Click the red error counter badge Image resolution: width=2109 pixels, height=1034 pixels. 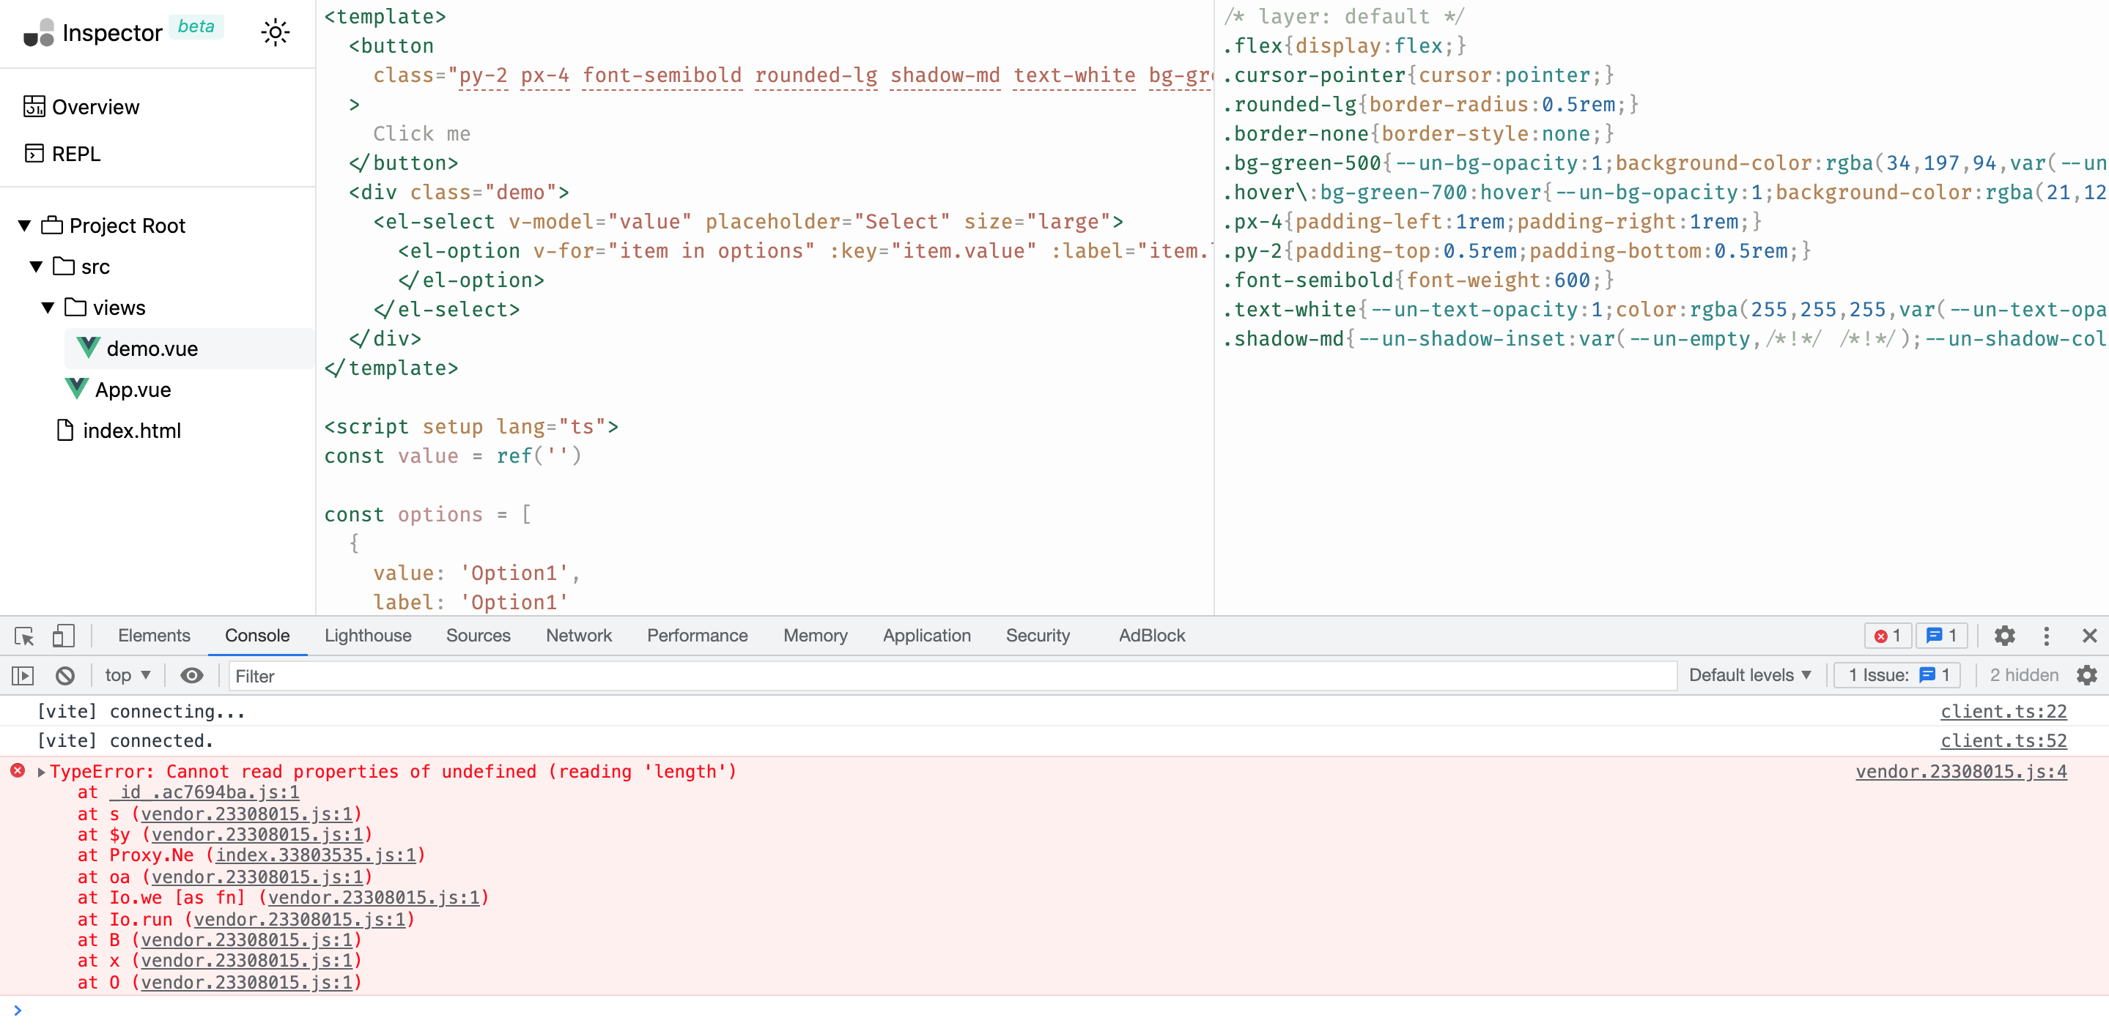(1888, 636)
